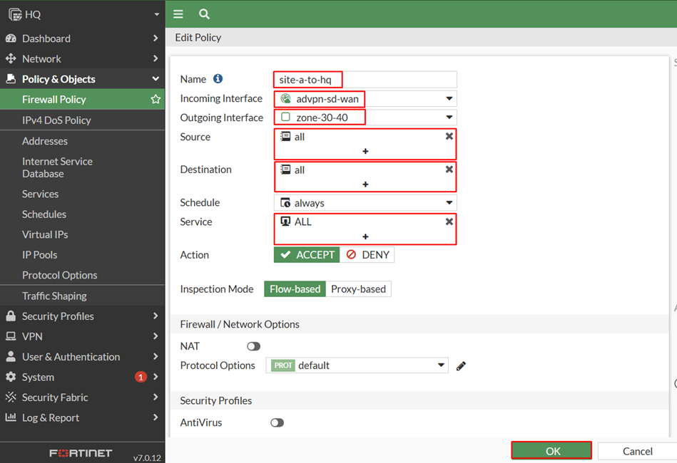
Task: Open Firewall Policy menu item
Action: [x=82, y=100]
